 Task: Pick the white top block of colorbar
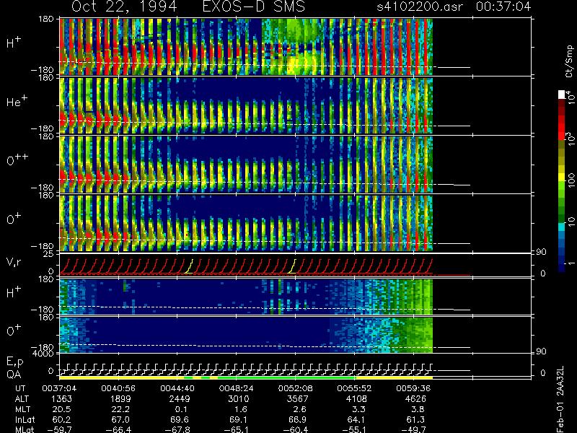click(562, 95)
